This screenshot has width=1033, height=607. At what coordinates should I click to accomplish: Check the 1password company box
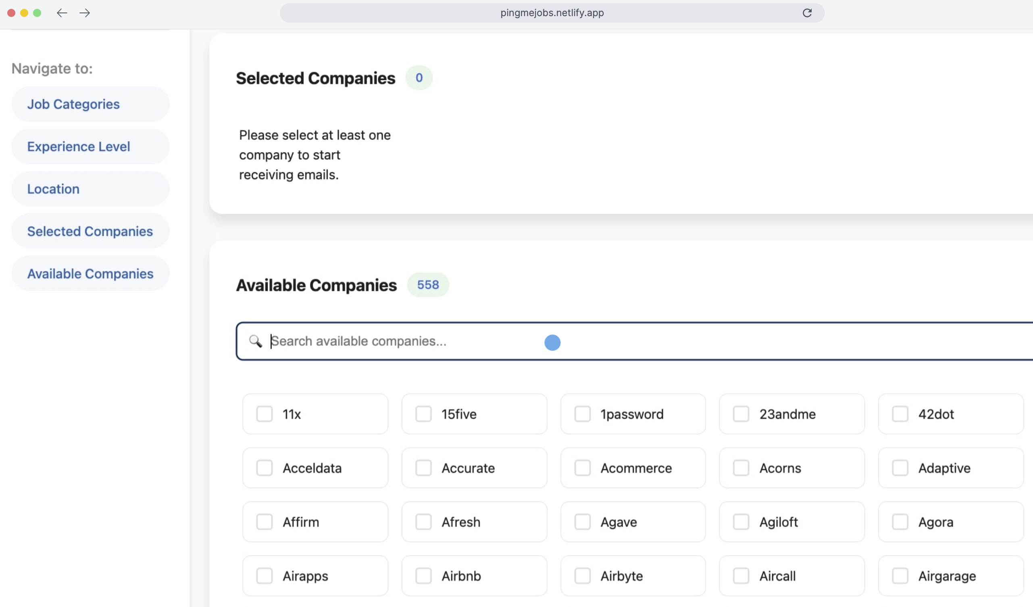pos(583,414)
